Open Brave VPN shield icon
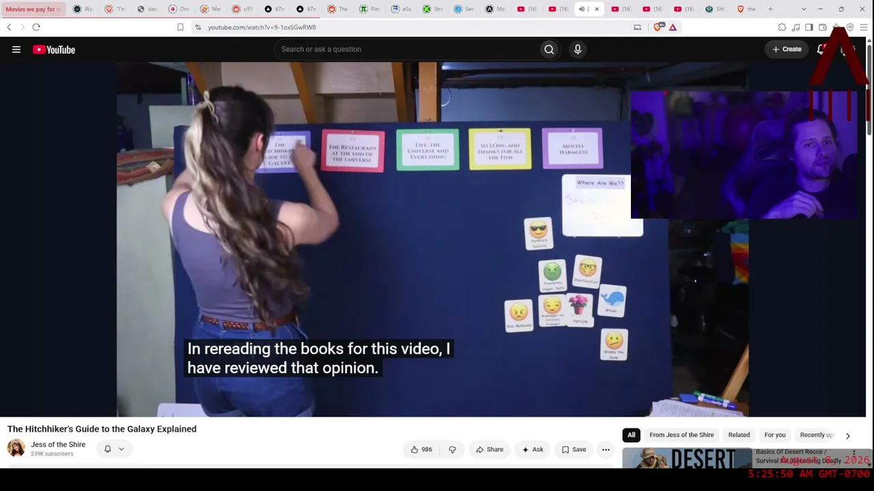The image size is (874, 491). (850, 27)
